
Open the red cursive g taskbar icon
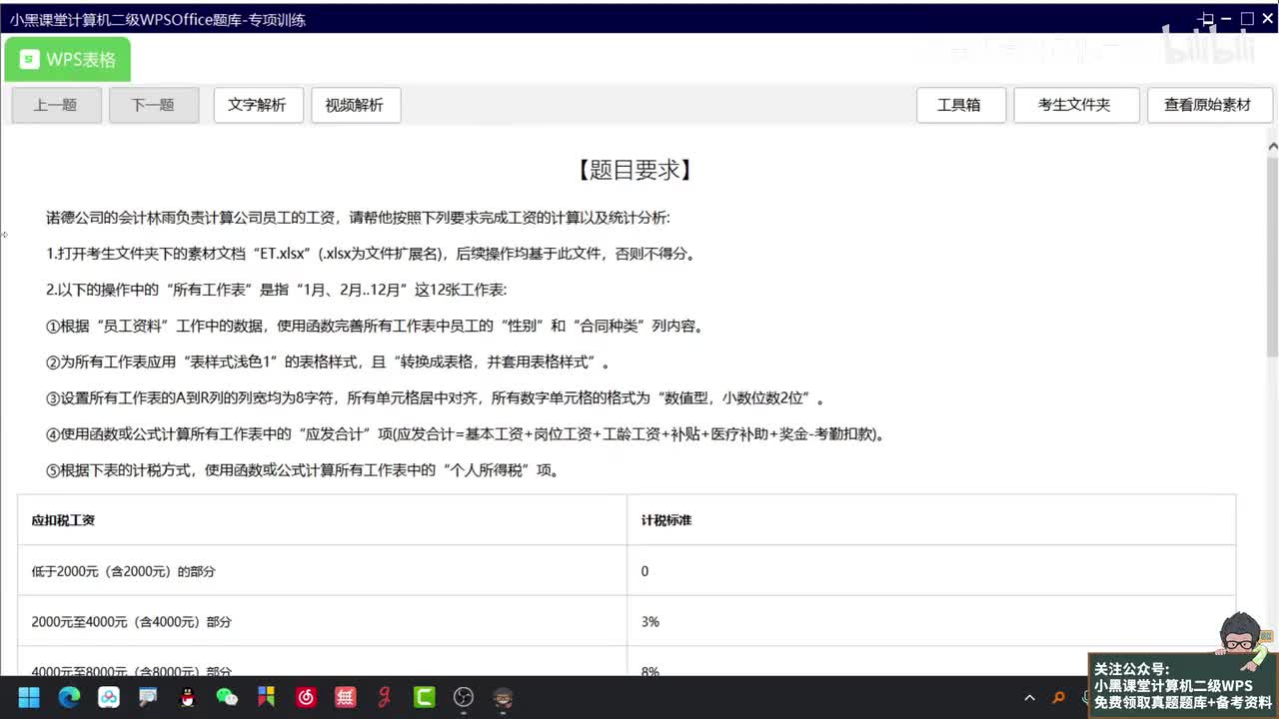click(384, 697)
